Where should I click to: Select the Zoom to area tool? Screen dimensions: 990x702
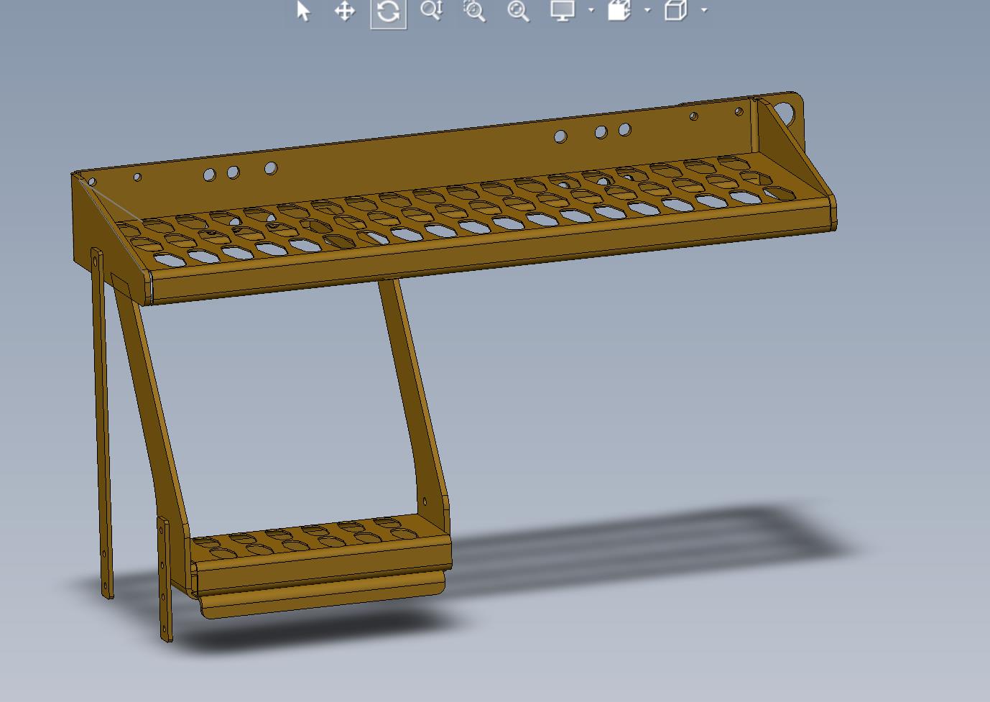[474, 11]
